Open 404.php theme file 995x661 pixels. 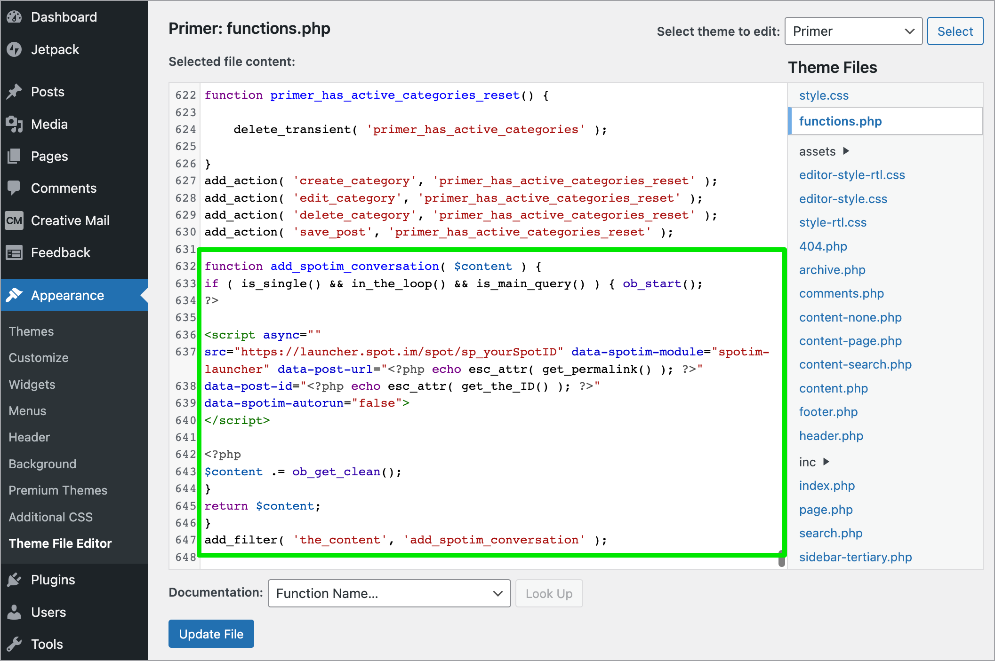click(x=823, y=246)
